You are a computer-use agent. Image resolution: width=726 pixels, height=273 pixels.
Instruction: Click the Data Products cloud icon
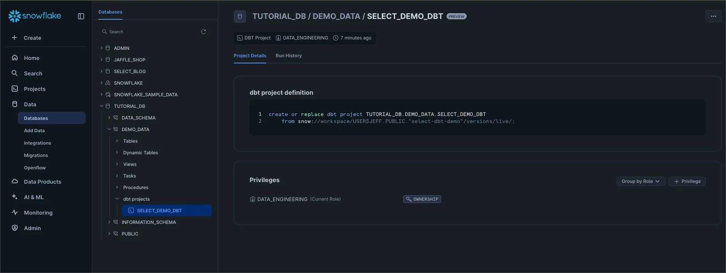(x=15, y=181)
